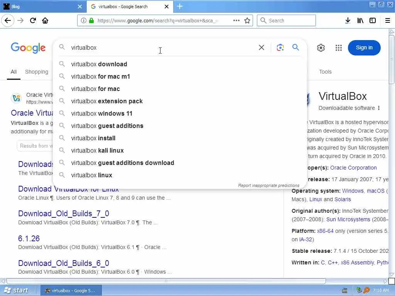
Task: Click the green padlock security icon
Action: click(91, 20)
